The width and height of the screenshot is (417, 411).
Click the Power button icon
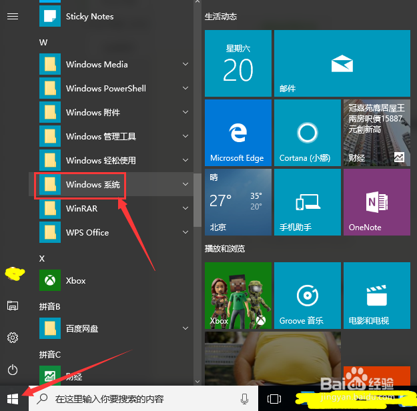[13, 370]
